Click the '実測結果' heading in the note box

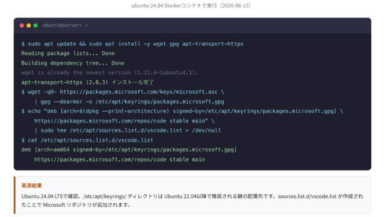pyautogui.click(x=32, y=186)
